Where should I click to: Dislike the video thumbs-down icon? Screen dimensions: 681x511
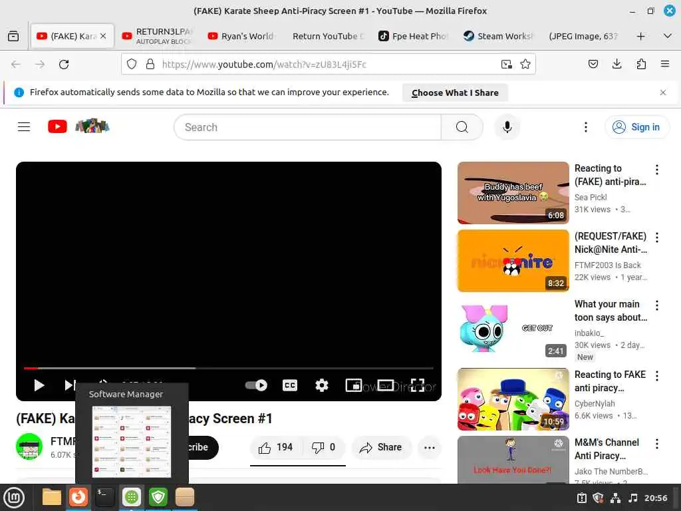click(x=323, y=447)
